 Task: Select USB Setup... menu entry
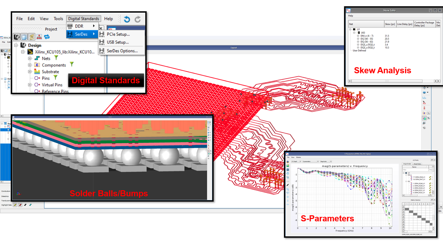pyautogui.click(x=118, y=42)
